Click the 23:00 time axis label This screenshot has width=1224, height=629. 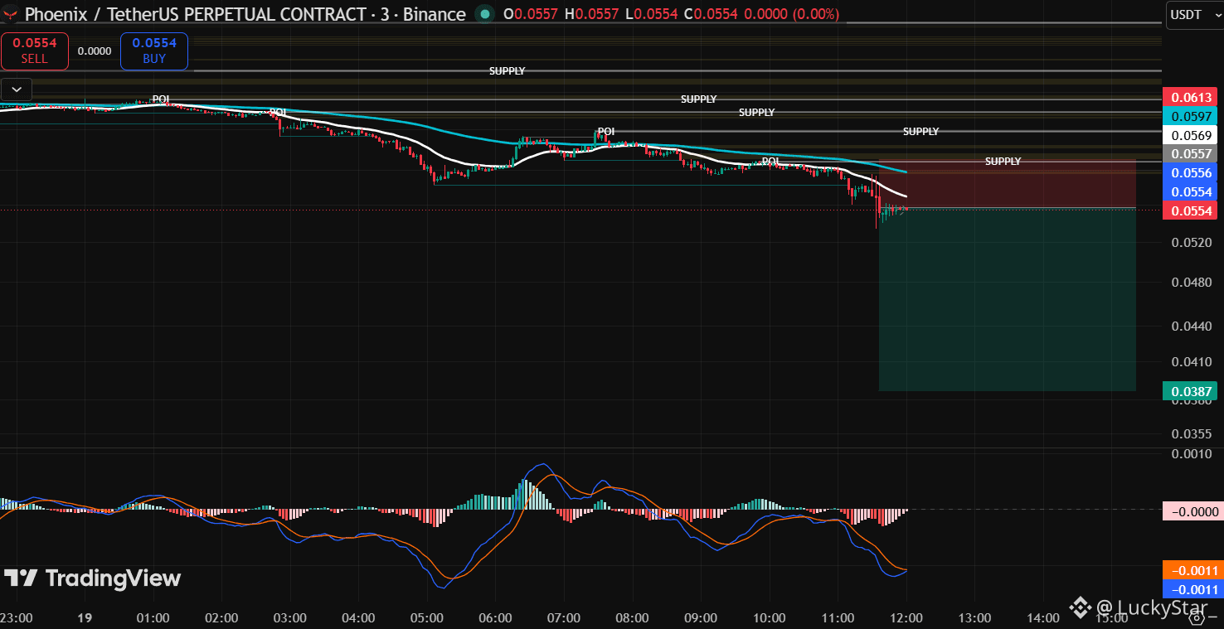(x=17, y=617)
